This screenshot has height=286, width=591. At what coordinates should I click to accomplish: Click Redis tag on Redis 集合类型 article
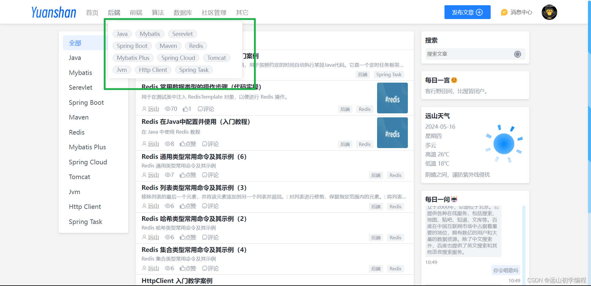point(396,269)
